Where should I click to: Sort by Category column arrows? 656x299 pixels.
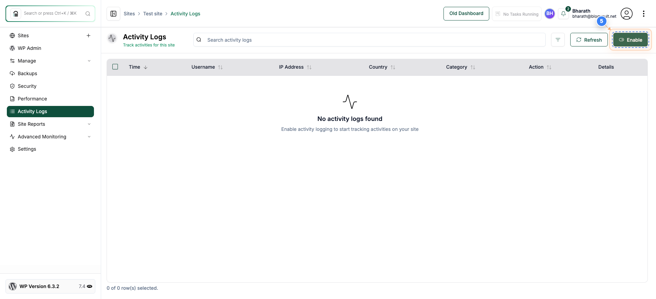point(473,67)
